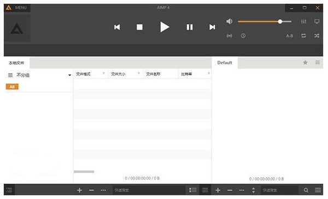The width and height of the screenshot is (328, 199).
Task: Skip to the next track
Action: point(212,27)
